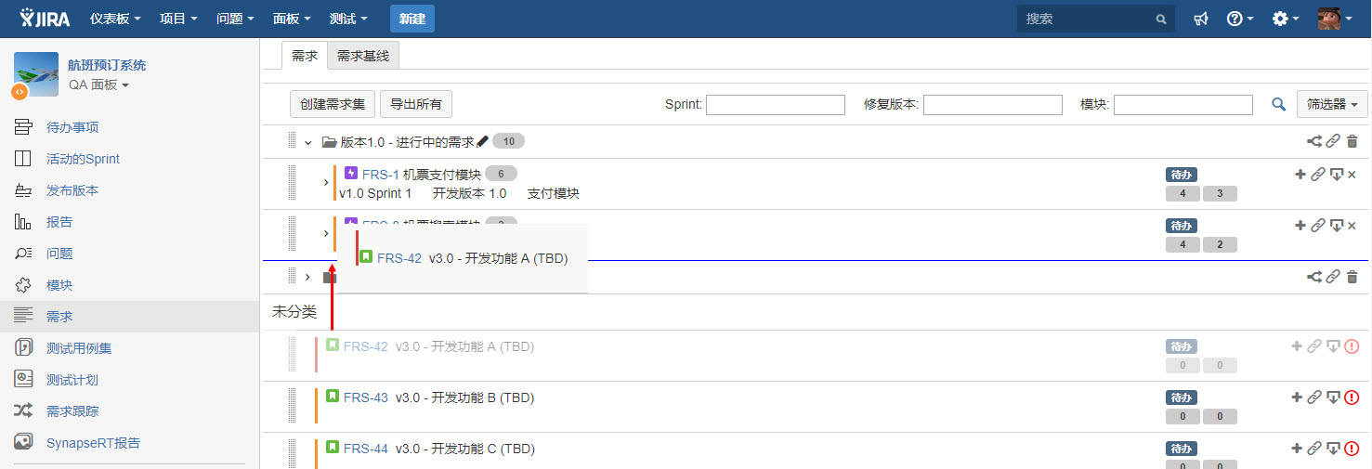The image size is (1372, 469).
Task: Open the 问题 menu
Action: (235, 19)
